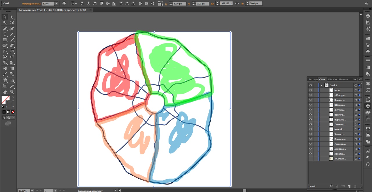This screenshot has height=192, width=372.
Task: Pick the Magic Wand tool
Action: click(5, 23)
